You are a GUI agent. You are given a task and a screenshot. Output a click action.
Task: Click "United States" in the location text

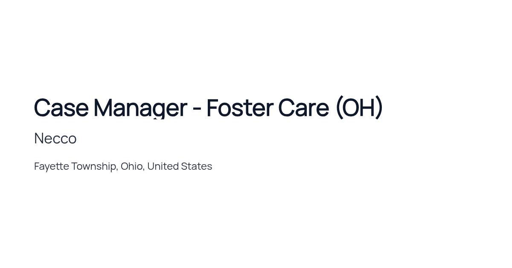[180, 166]
